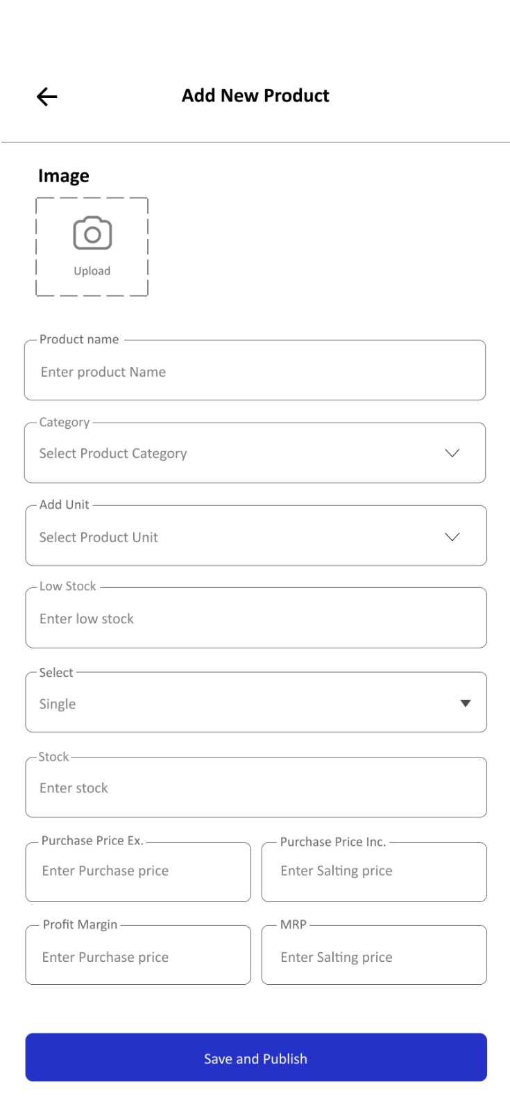Go back using the left arrow icon
The width and height of the screenshot is (510, 1112).
pos(46,97)
